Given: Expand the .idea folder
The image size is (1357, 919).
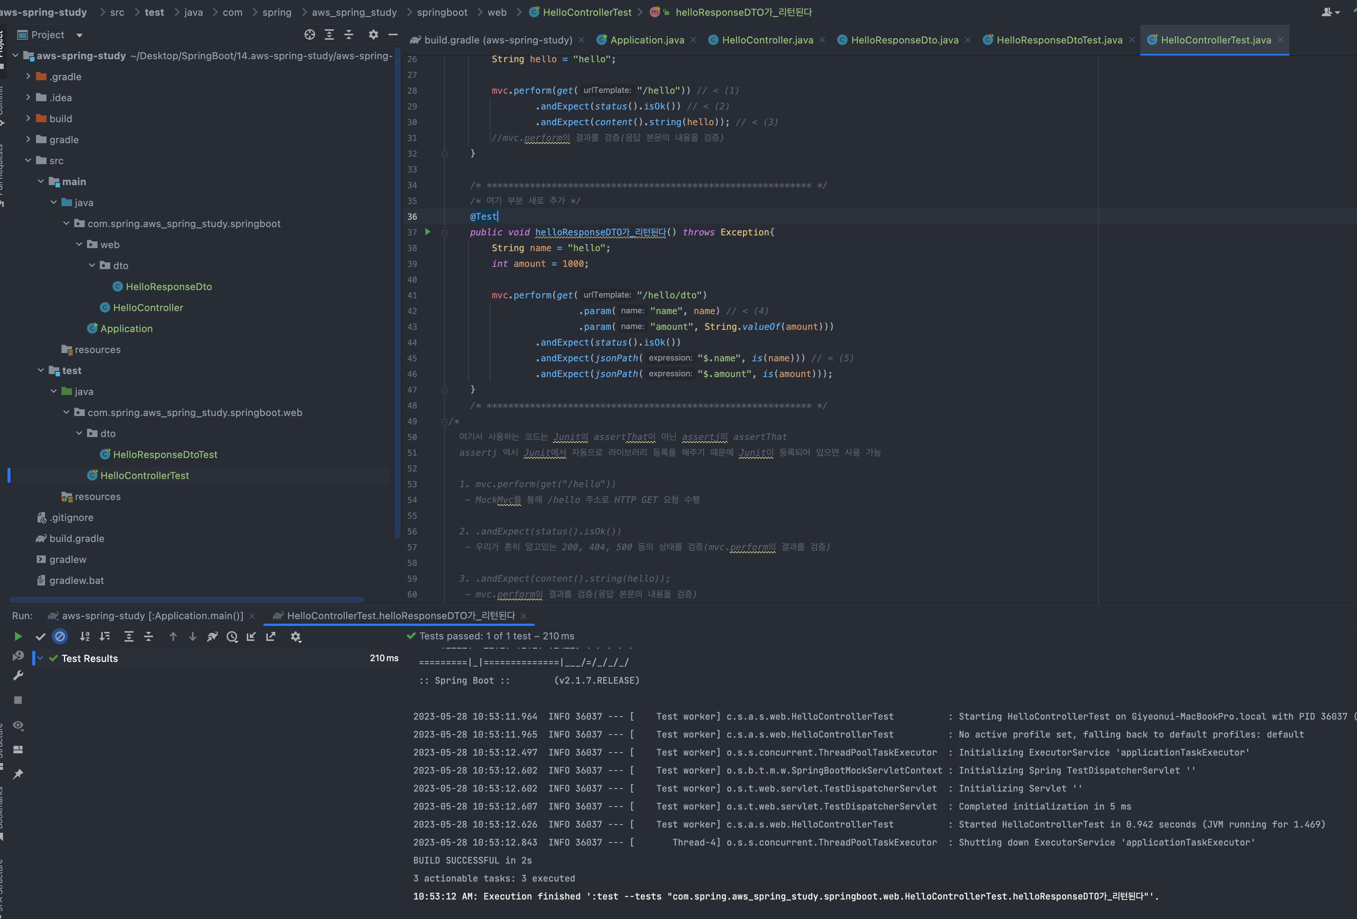Looking at the screenshot, I should click(x=28, y=97).
